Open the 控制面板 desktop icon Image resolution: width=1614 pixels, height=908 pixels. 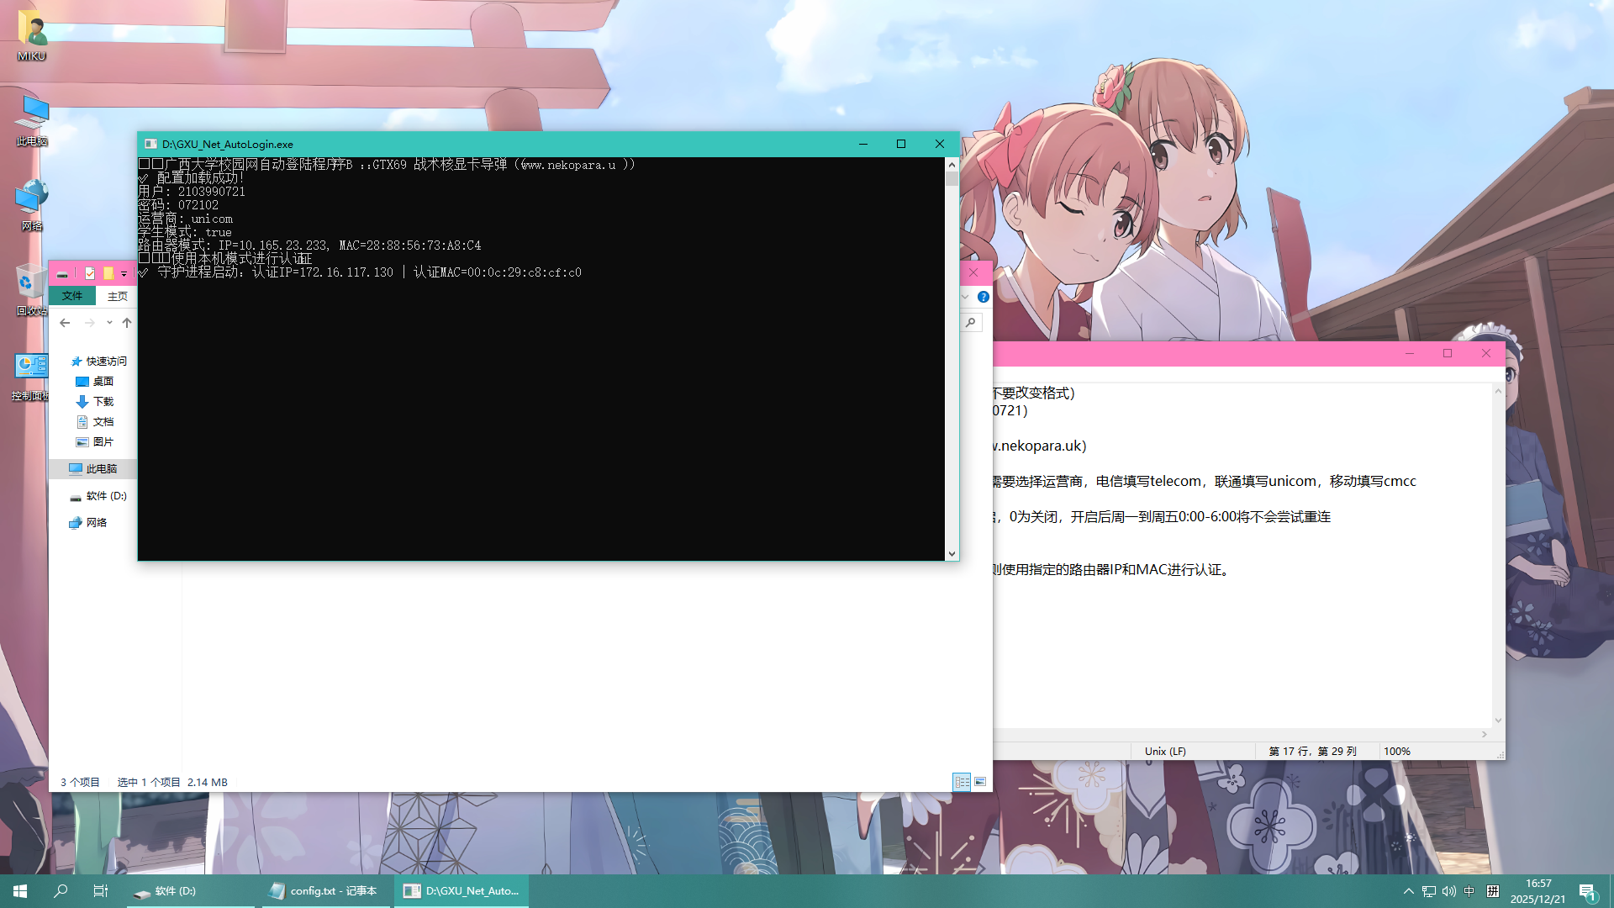pyautogui.click(x=31, y=370)
